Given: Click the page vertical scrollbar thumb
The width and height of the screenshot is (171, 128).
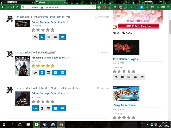Looking at the screenshot, I should tap(170, 27).
